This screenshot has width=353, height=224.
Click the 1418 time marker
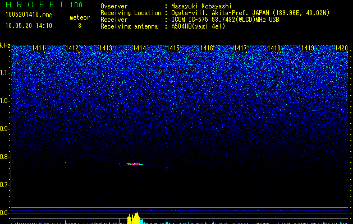tap(274, 48)
